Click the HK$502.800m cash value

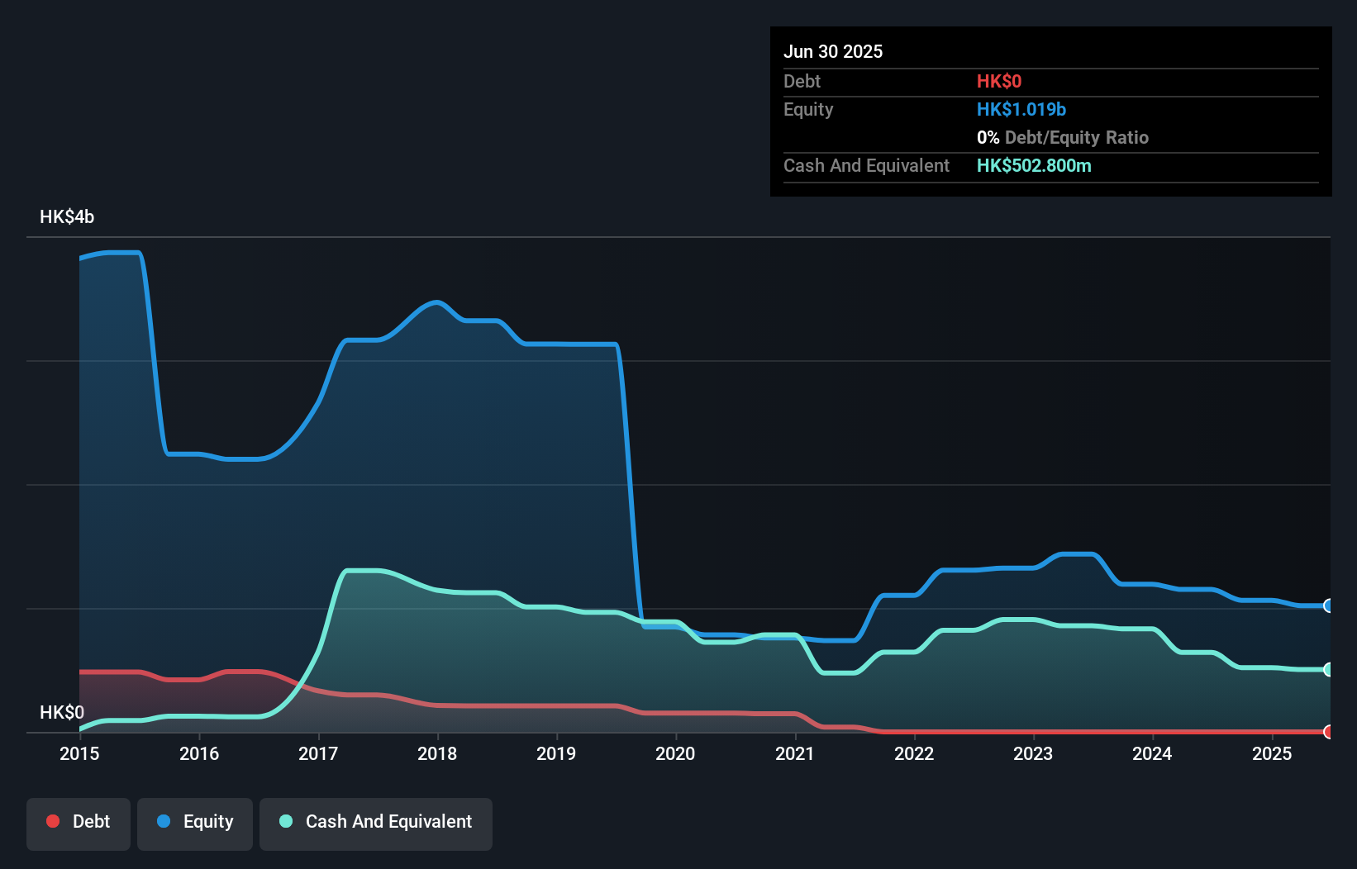point(1034,165)
